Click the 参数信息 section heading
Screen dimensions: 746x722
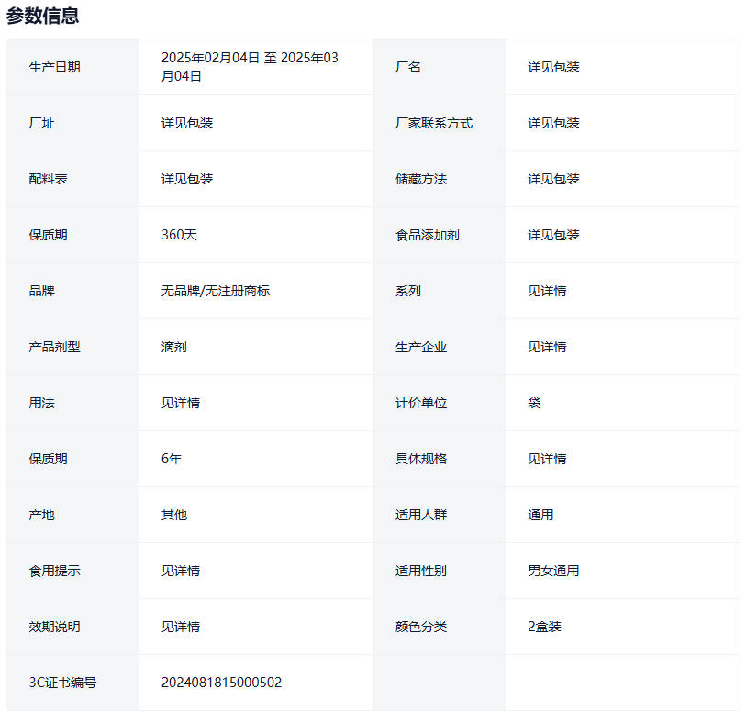coord(42,16)
